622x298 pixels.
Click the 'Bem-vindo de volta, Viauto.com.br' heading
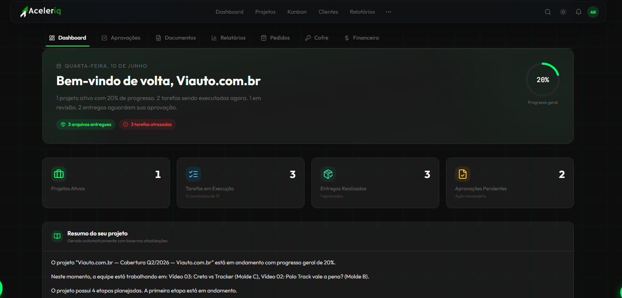pos(158,81)
